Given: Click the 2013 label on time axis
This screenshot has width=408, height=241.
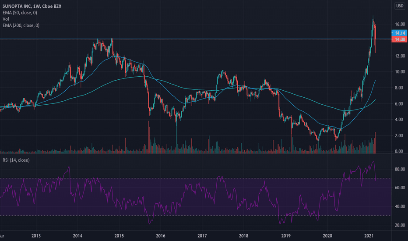Looking at the screenshot, I should [36, 236].
